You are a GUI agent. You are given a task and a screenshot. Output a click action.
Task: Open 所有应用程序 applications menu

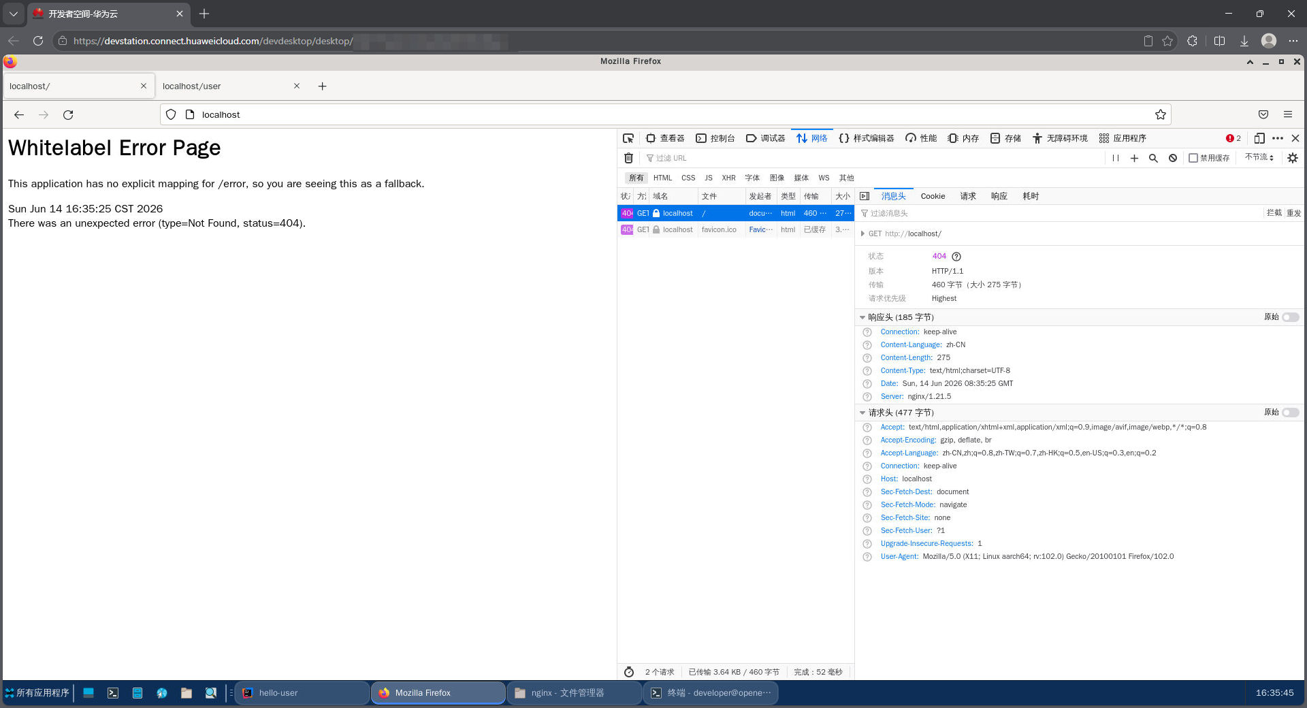click(x=37, y=692)
